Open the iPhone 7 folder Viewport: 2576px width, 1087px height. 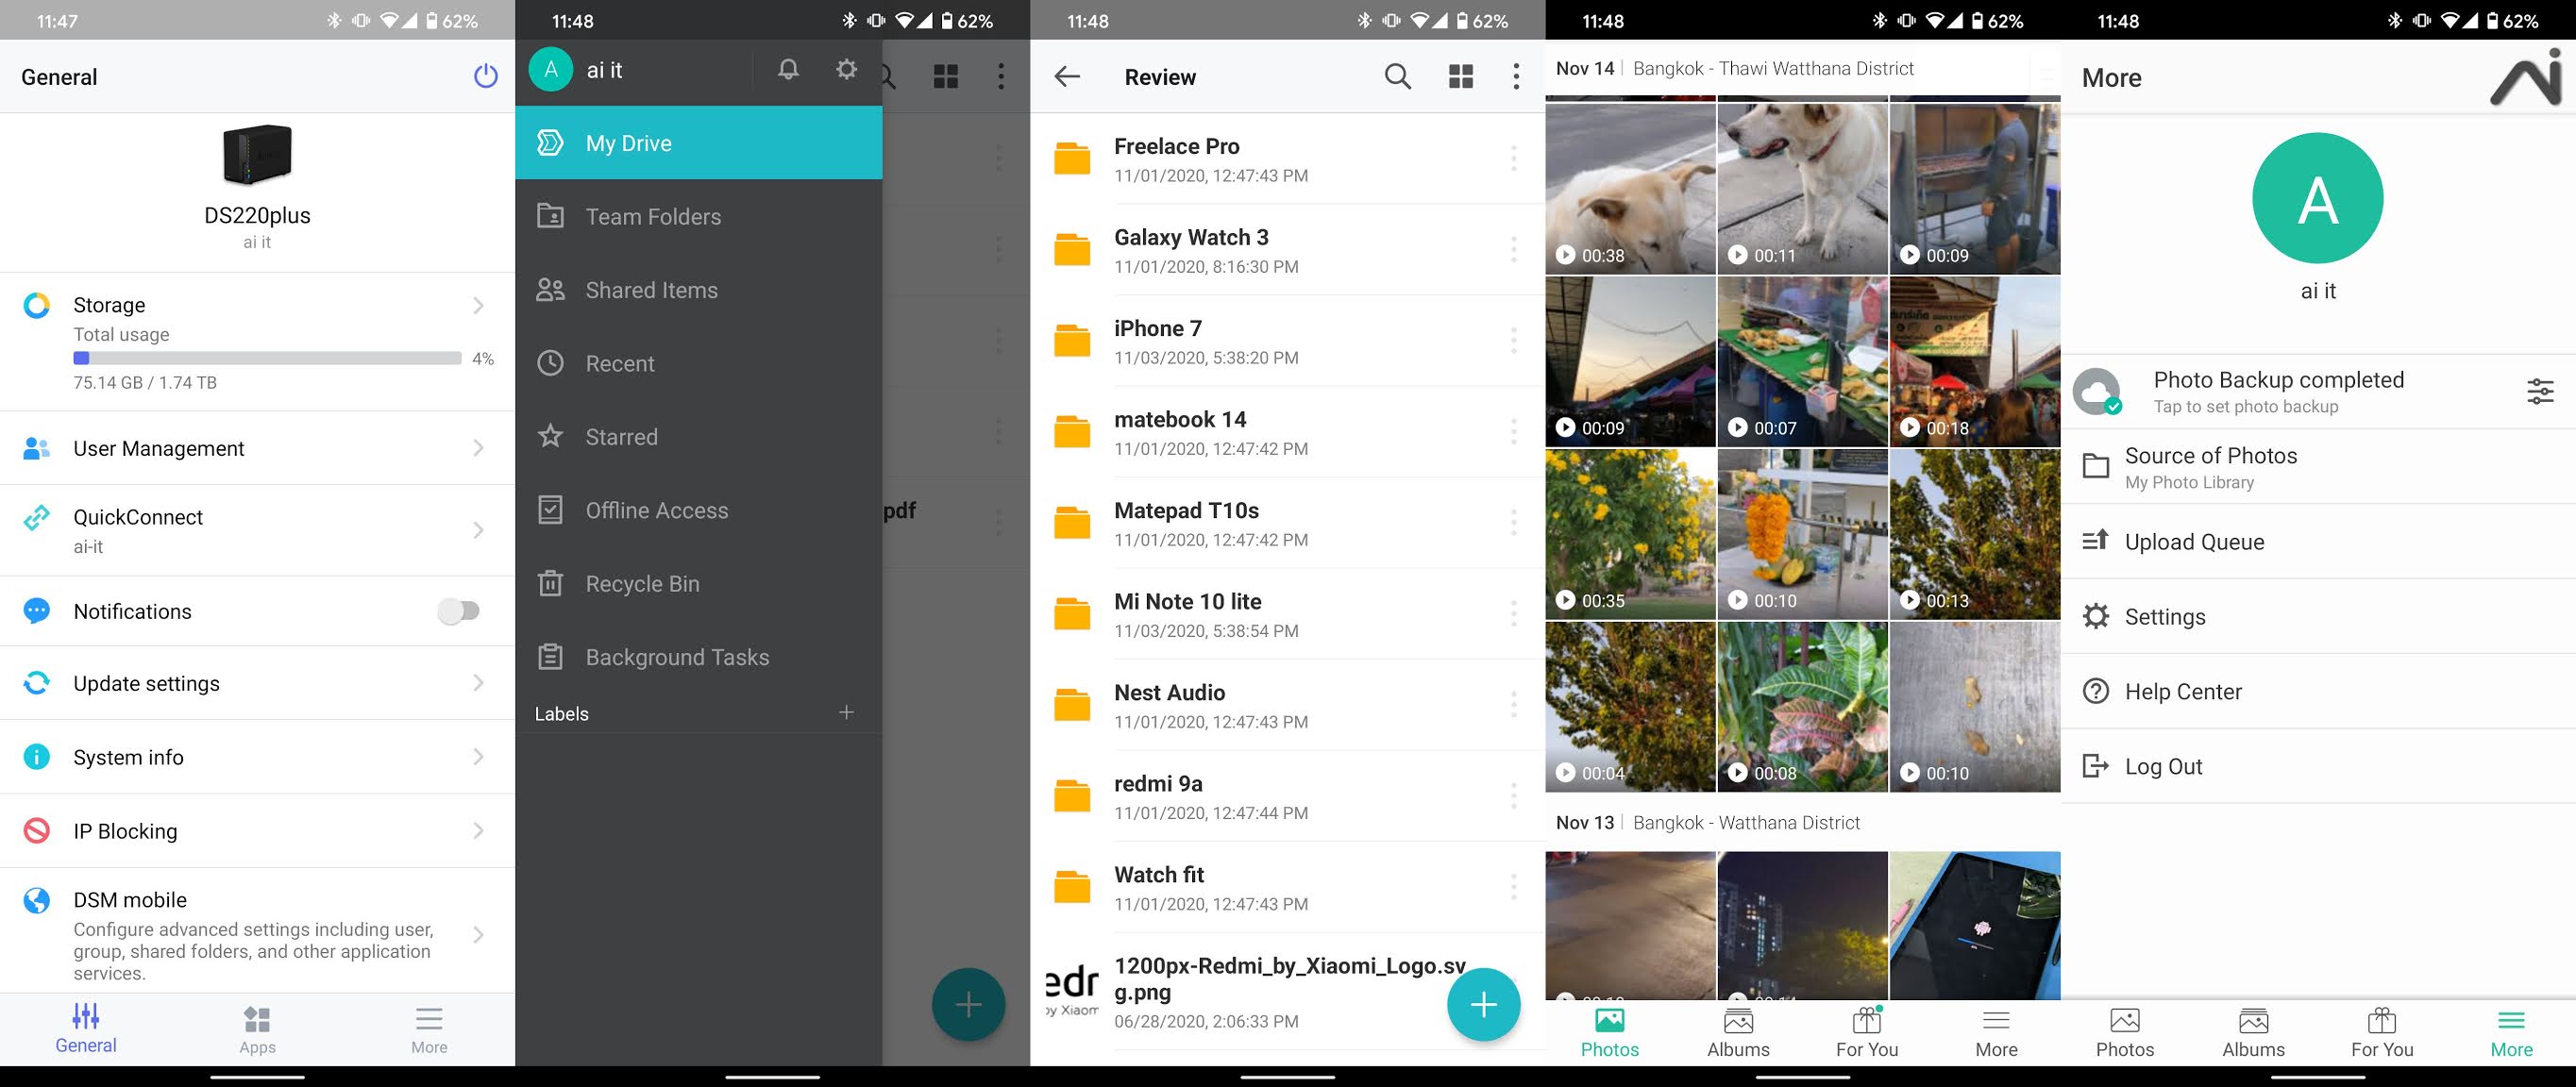click(1288, 341)
